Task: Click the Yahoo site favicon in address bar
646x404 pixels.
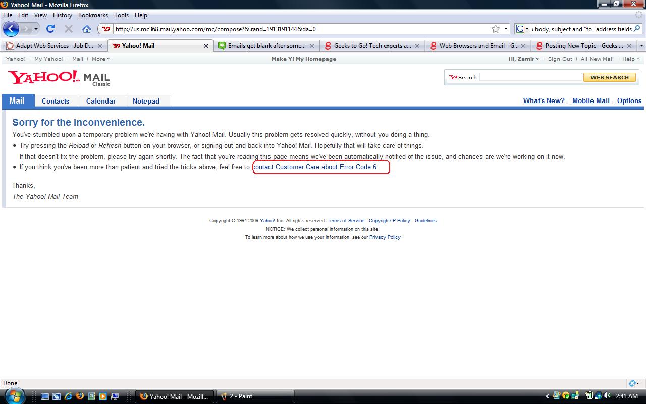Action: coord(106,29)
